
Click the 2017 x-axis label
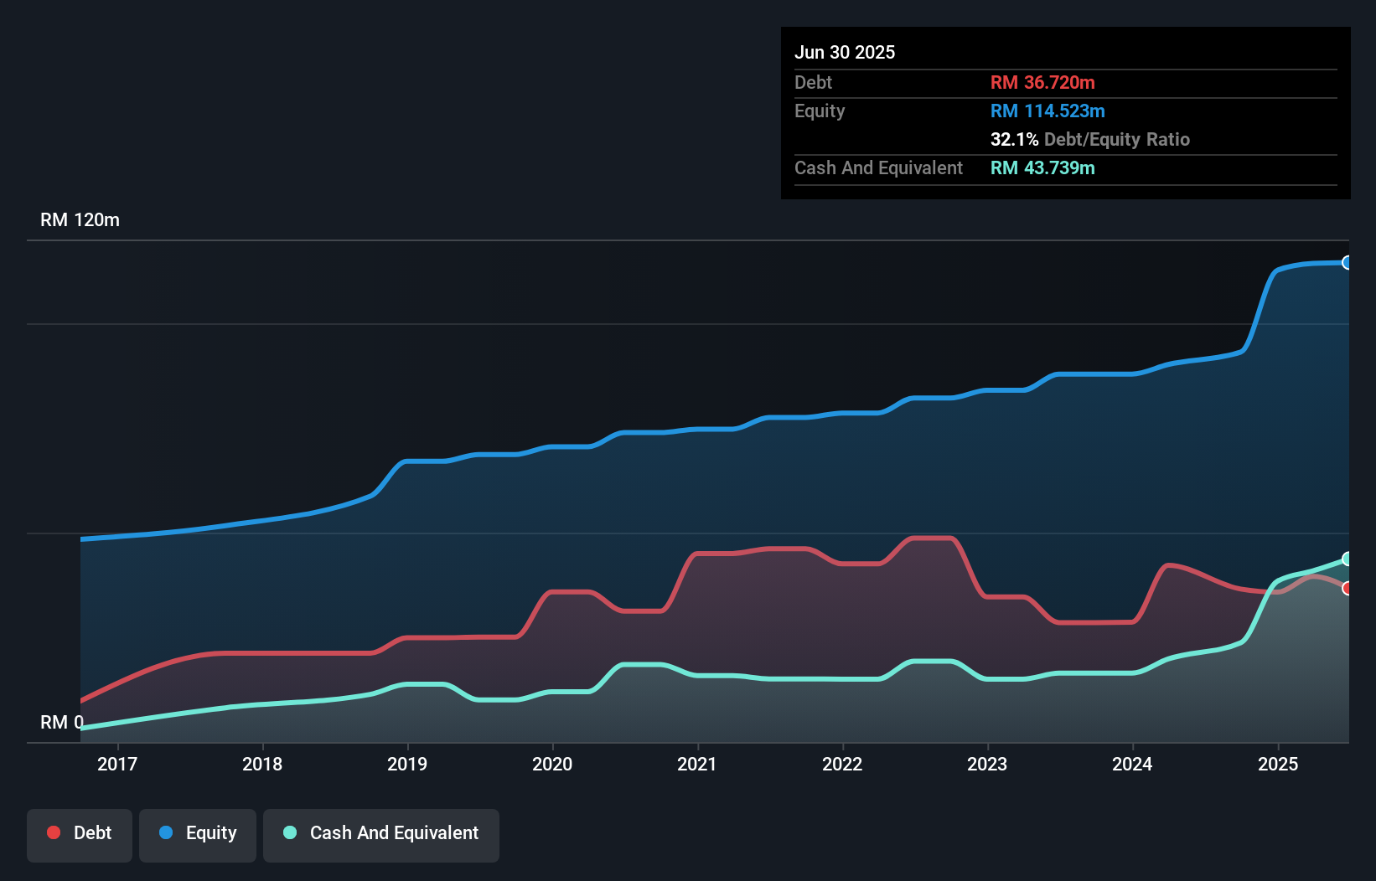click(x=117, y=764)
